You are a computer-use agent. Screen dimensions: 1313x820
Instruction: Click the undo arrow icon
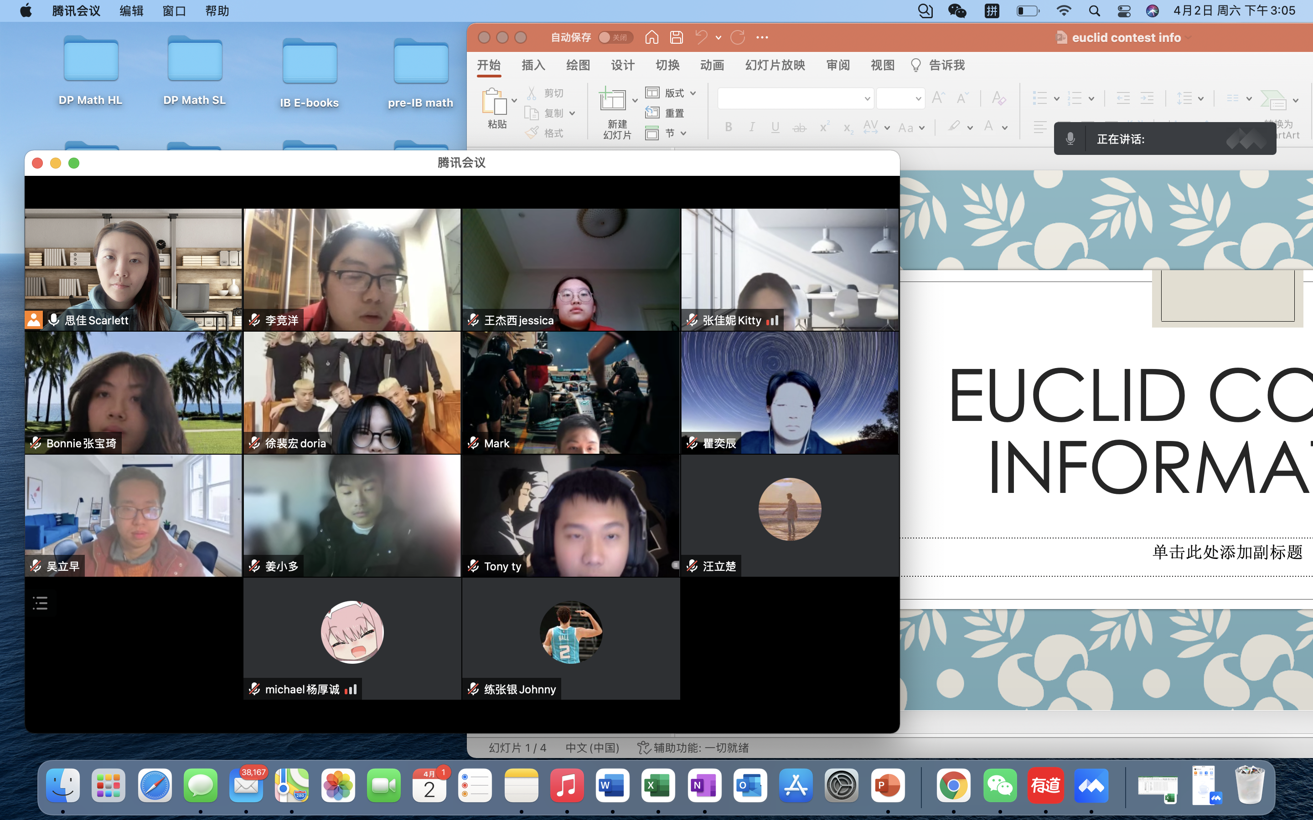click(x=701, y=37)
